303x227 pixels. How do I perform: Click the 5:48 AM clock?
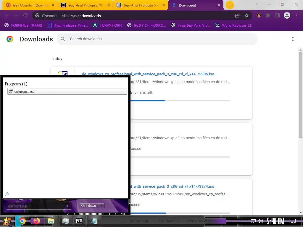(x=275, y=221)
